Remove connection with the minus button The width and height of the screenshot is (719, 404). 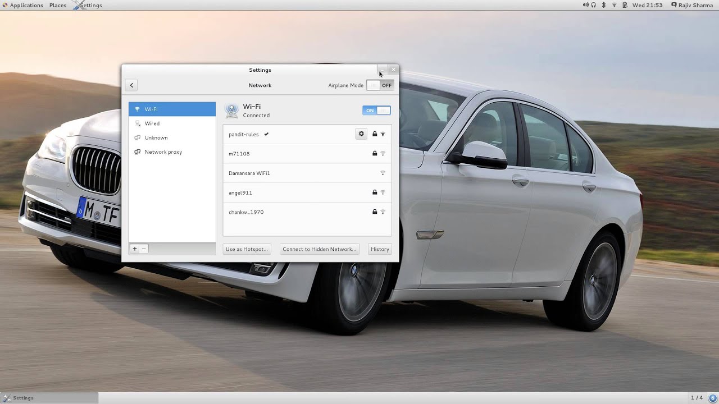tap(144, 249)
